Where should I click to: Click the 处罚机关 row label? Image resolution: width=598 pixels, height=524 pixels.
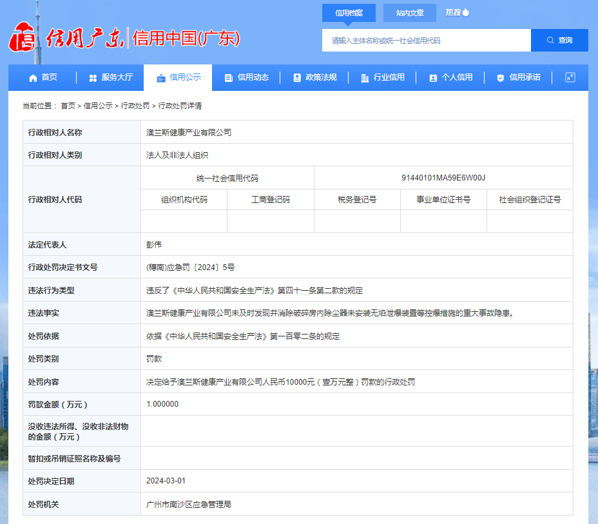(43, 504)
